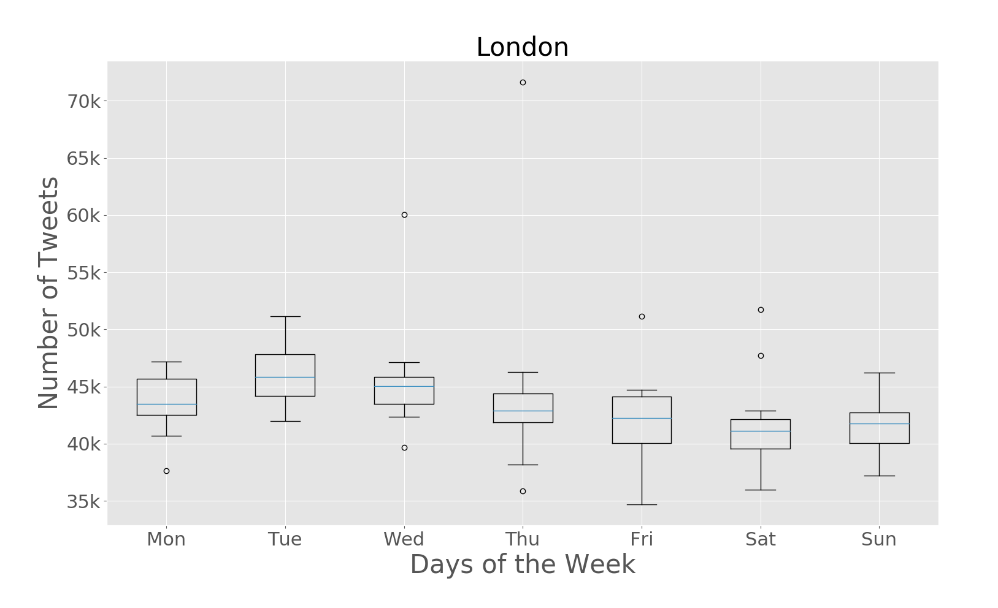Click the topmost Saturday outlier point
Image resolution: width=998 pixels, height=608 pixels.
pos(761,310)
